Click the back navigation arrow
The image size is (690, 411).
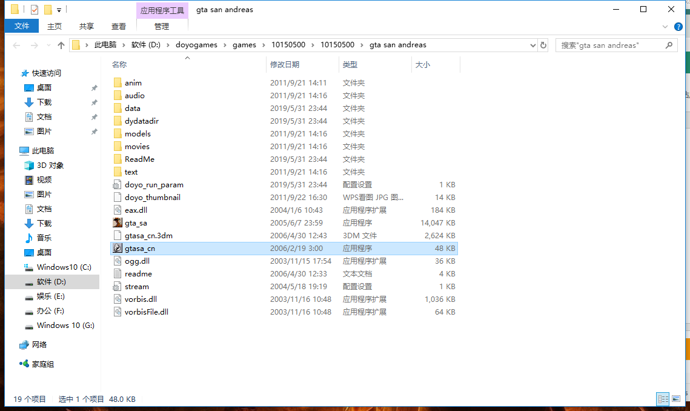[x=17, y=45]
